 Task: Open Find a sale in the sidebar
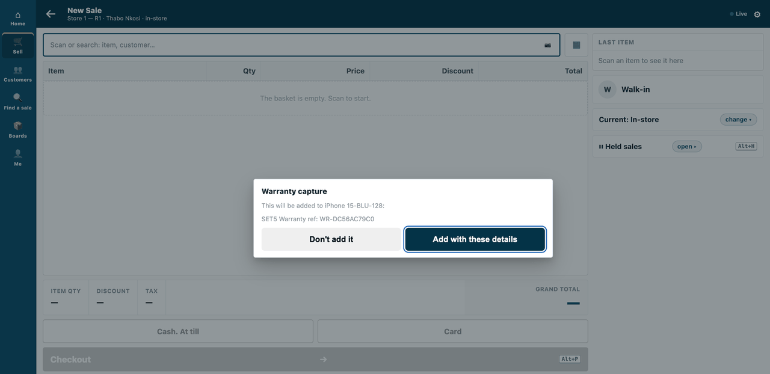[17, 102]
